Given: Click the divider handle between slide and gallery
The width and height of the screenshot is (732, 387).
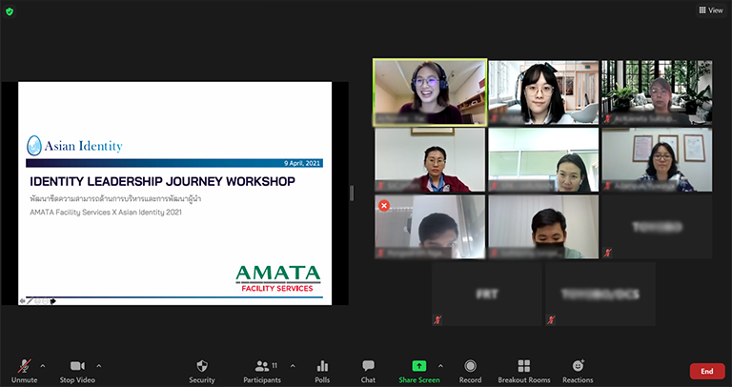Looking at the screenshot, I should [x=353, y=193].
